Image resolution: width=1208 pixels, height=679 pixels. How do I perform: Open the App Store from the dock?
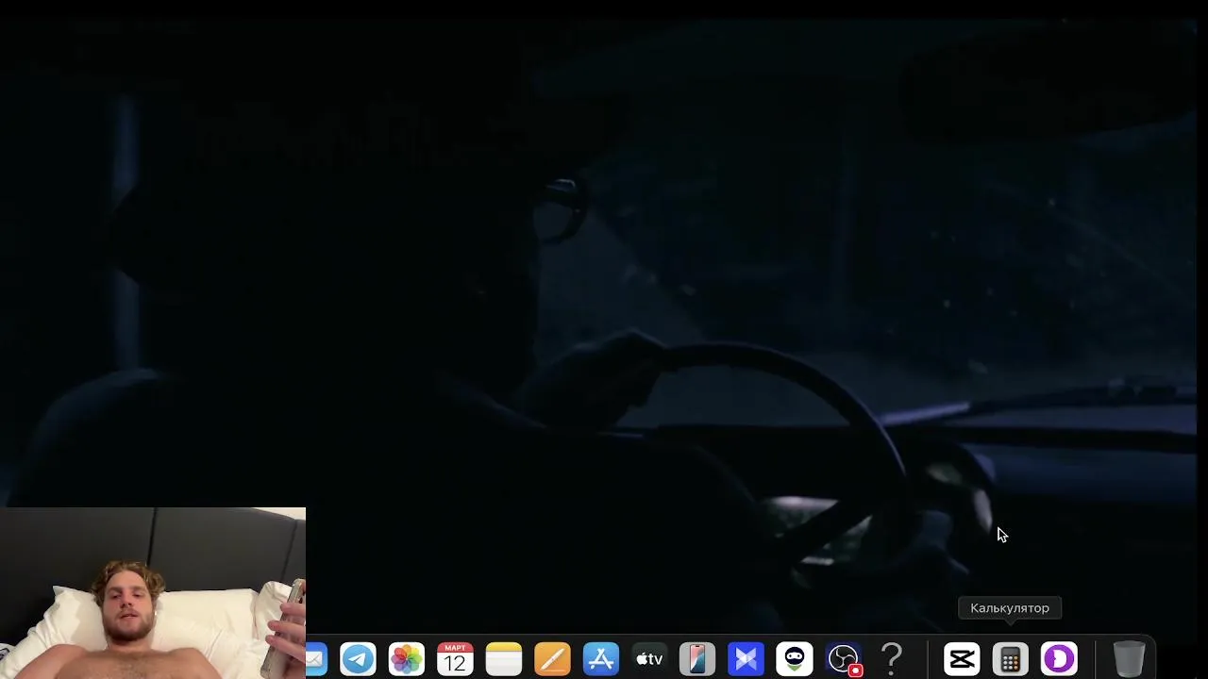[601, 658]
